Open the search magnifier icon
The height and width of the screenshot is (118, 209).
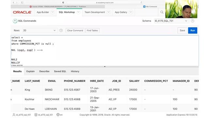coord(162,12)
